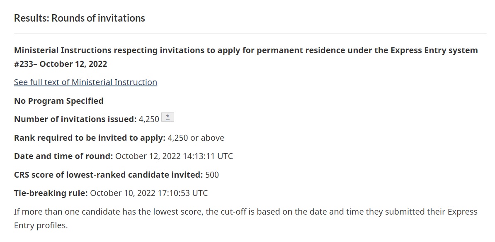Click the Date and time of round label
Image resolution: width=495 pixels, height=242 pixels.
pos(63,156)
